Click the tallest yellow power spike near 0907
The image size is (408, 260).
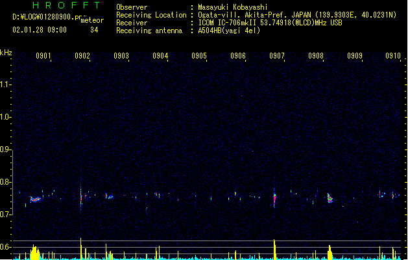274,250
